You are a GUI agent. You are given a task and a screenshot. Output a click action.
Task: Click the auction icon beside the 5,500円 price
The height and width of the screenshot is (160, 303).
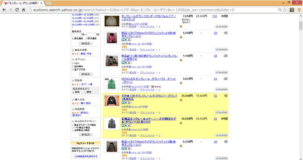pyautogui.click(x=181, y=37)
